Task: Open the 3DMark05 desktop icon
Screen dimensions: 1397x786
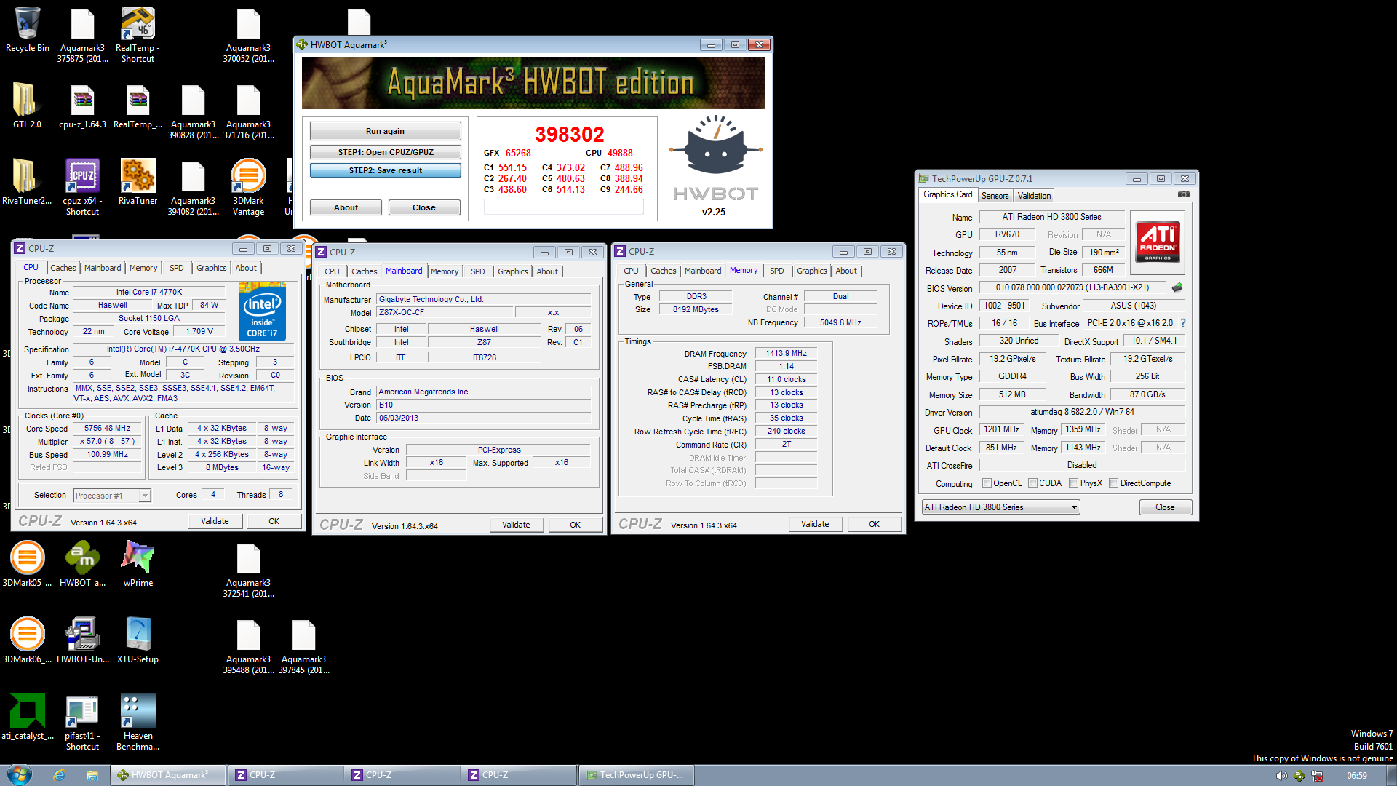Action: coord(27,564)
